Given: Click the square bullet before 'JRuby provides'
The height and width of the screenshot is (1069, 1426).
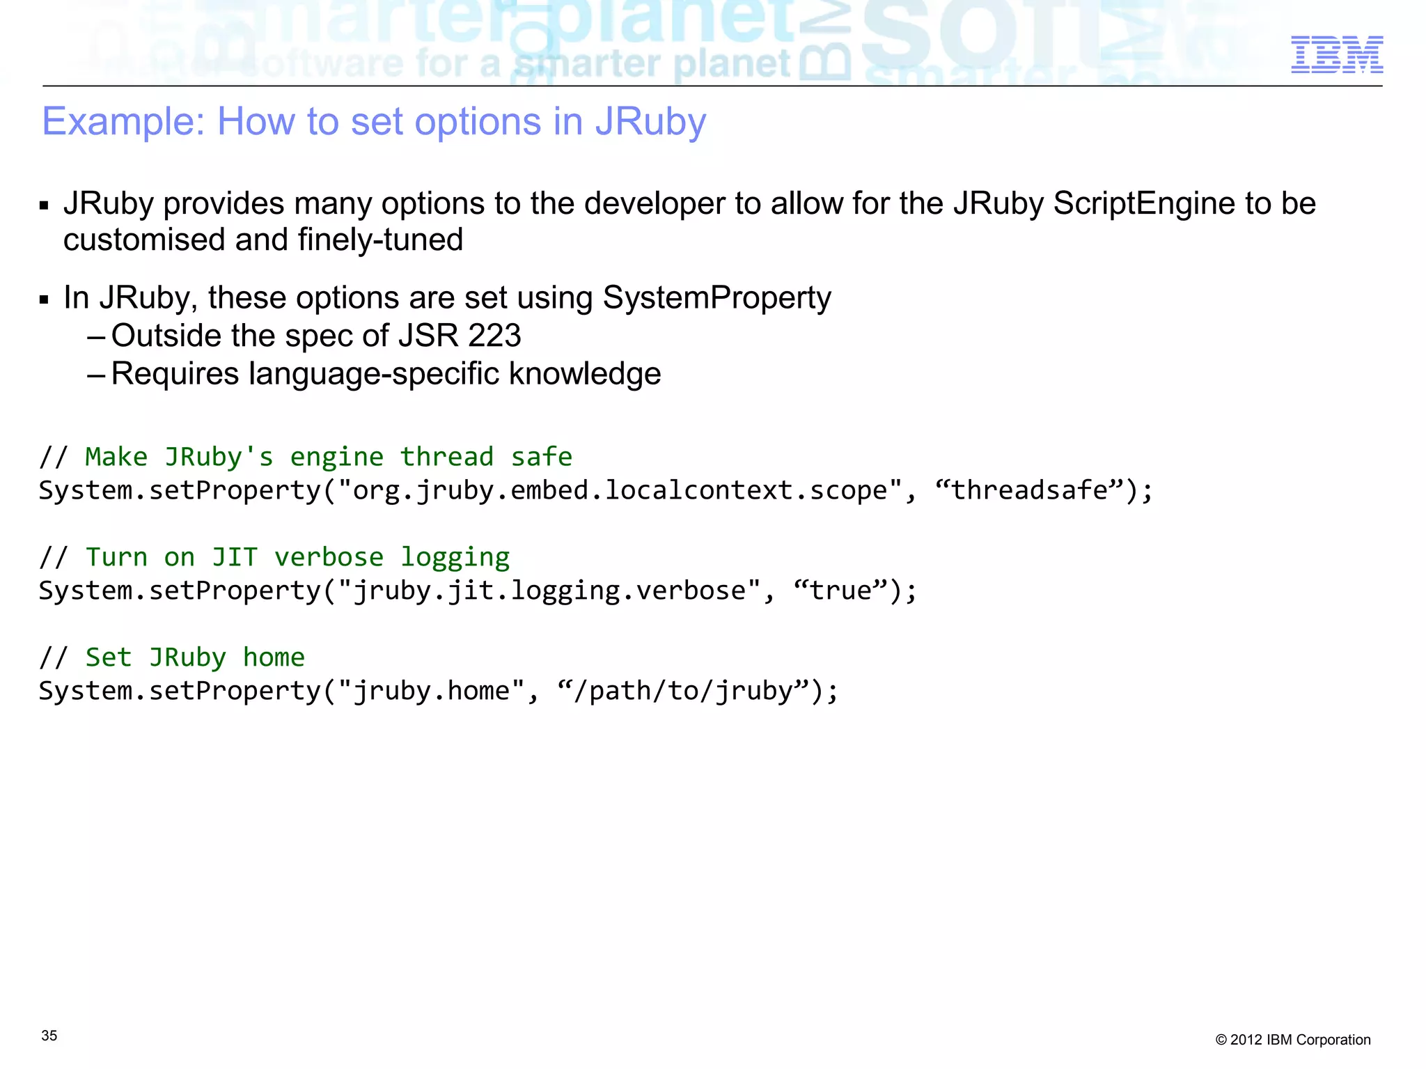Looking at the screenshot, I should [x=45, y=206].
